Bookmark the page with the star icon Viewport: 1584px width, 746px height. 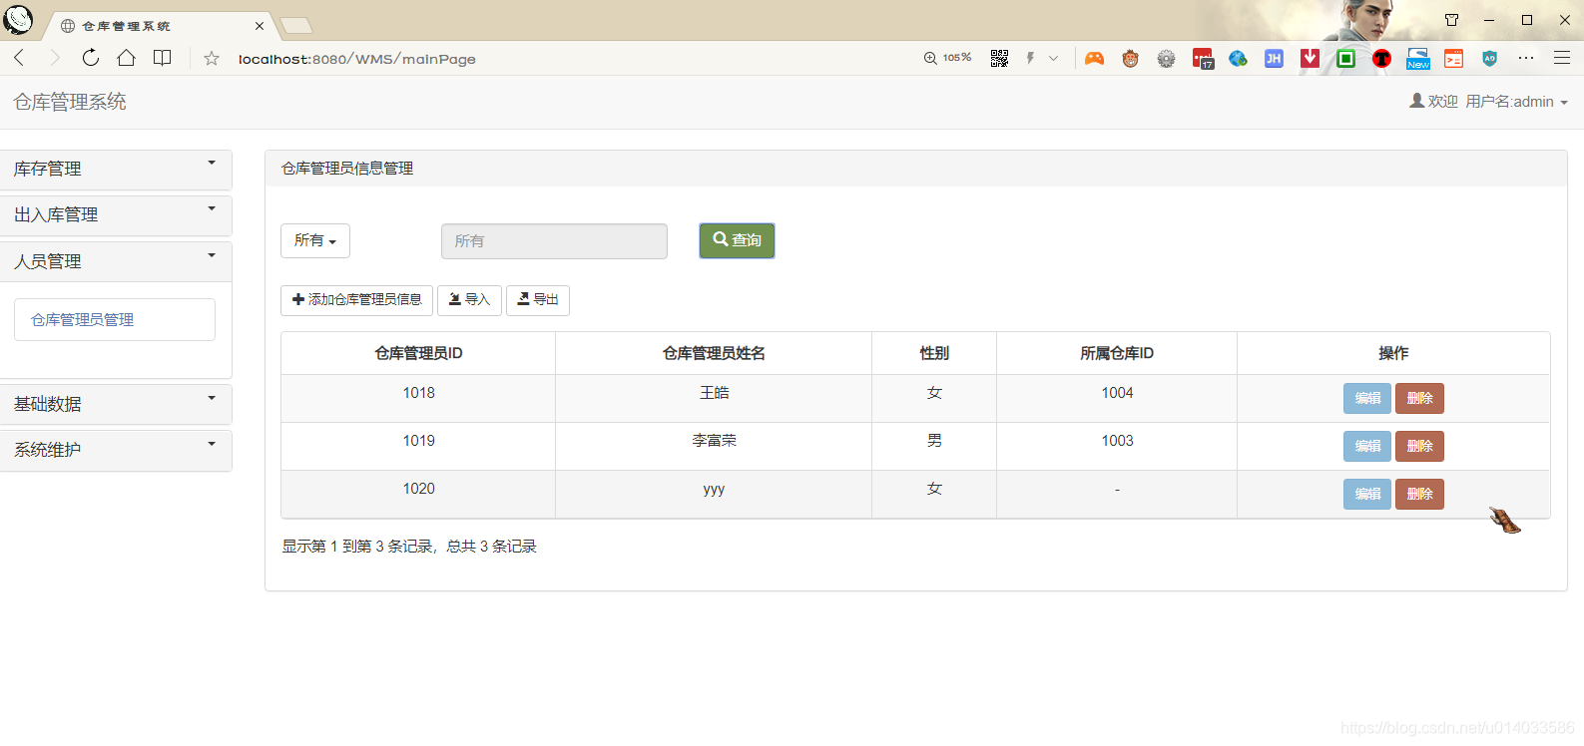click(x=212, y=59)
